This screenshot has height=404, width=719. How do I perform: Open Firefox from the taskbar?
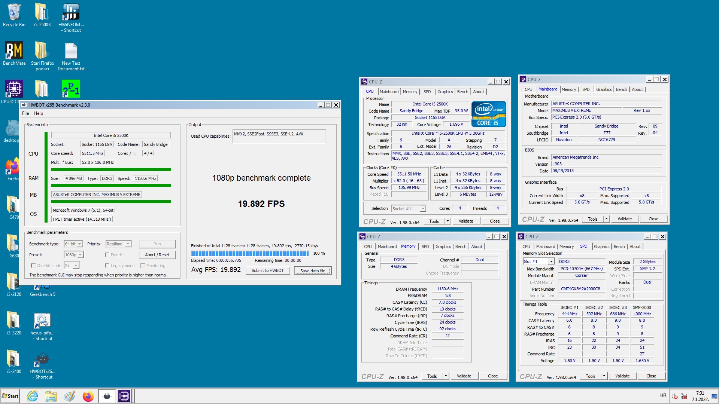pos(88,396)
